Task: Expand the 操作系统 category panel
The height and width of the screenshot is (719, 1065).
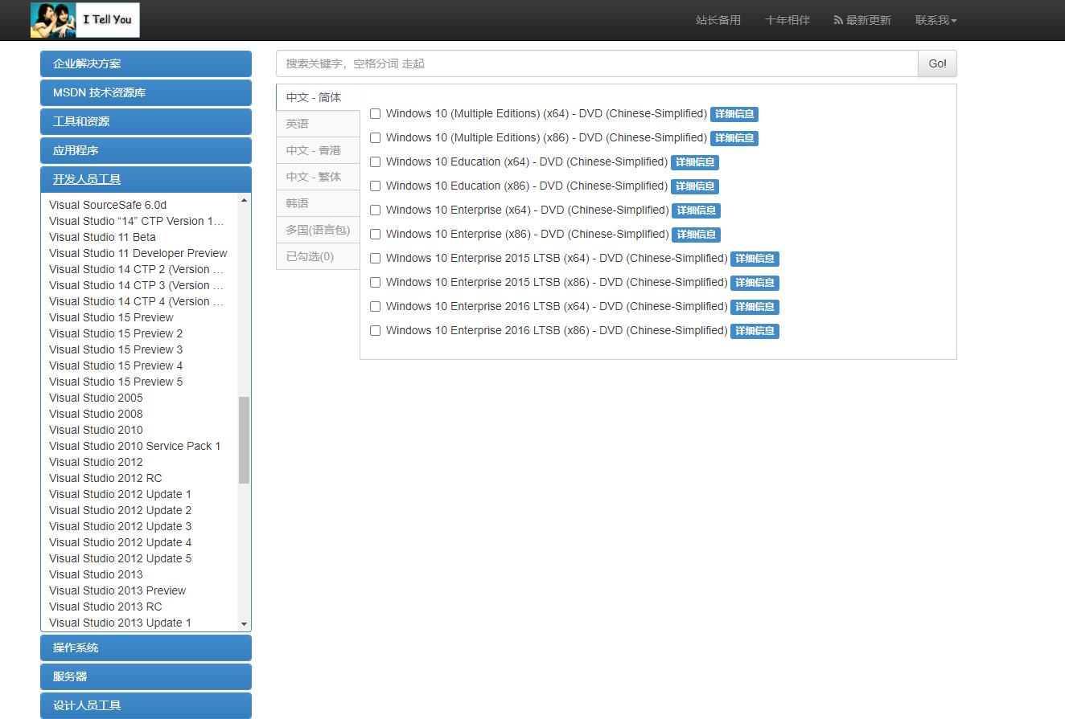Action: (146, 648)
